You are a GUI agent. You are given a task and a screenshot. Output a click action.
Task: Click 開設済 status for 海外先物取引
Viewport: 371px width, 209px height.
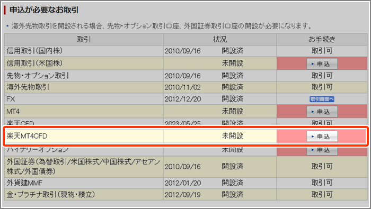pyautogui.click(x=232, y=87)
